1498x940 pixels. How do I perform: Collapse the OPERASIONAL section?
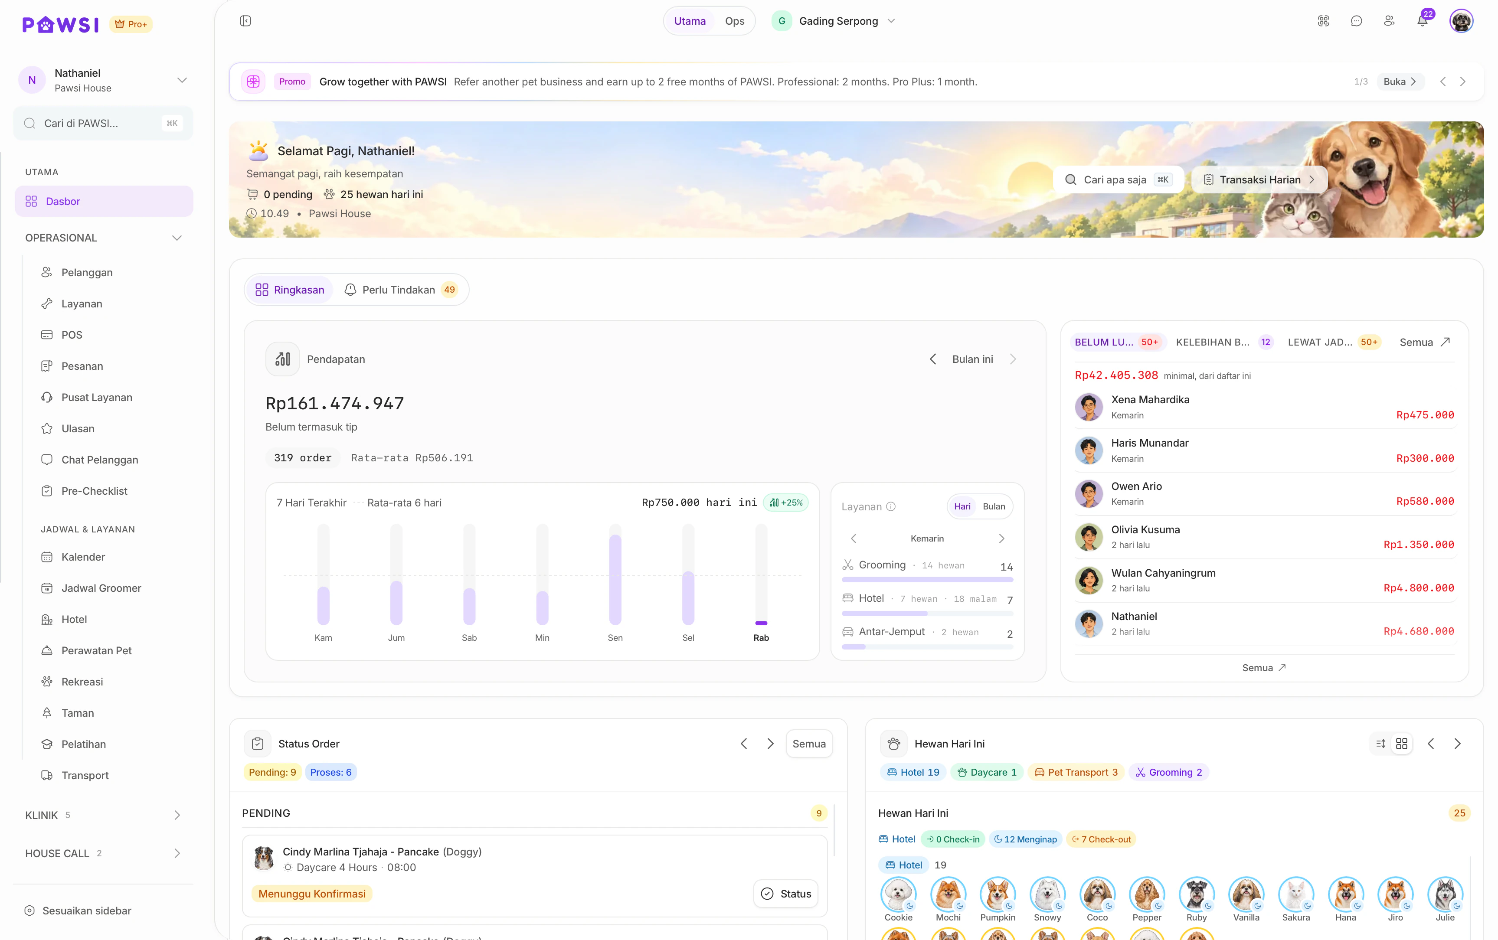click(104, 238)
